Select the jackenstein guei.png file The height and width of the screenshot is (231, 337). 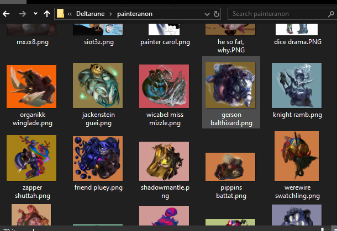pyautogui.click(x=98, y=85)
